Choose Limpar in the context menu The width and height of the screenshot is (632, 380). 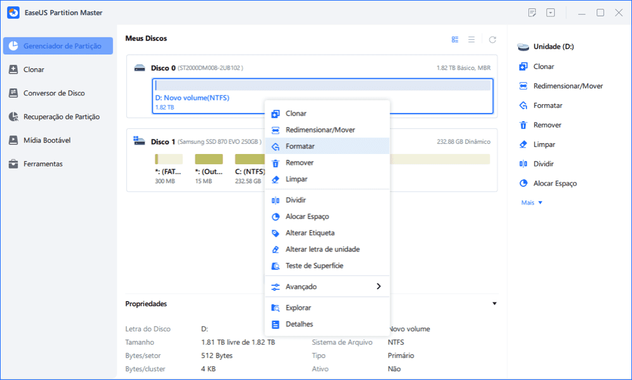[x=327, y=179]
